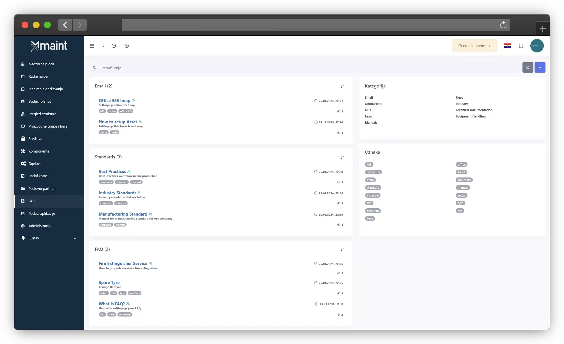Open the user avatar profile menu
This screenshot has width=564, height=344.
coord(537,46)
